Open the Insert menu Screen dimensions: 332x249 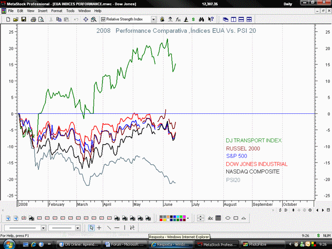click(43, 11)
